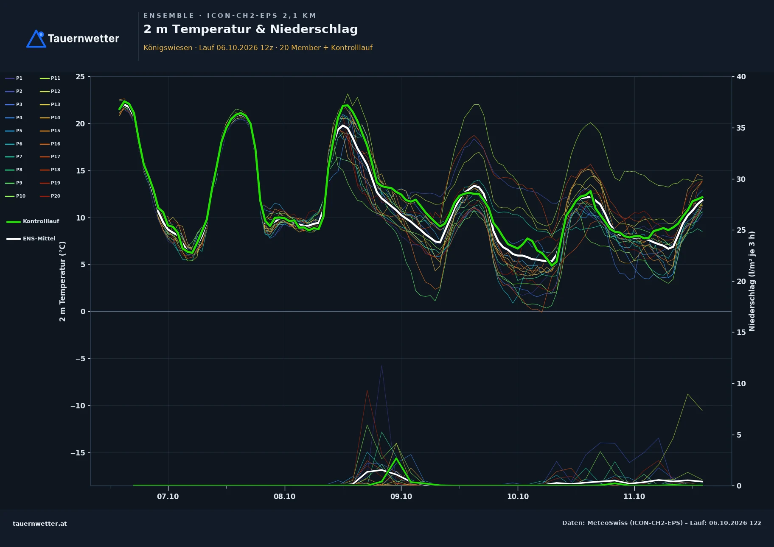
Task: Click the Königswiesen run info subtitle
Action: click(x=258, y=47)
